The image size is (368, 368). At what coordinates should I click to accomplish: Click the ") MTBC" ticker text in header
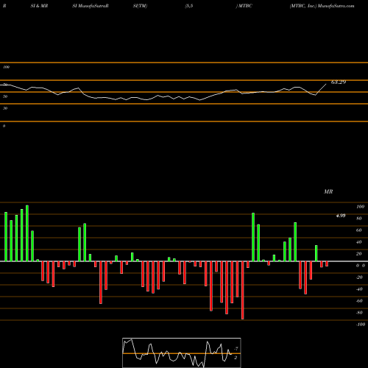(x=244, y=6)
